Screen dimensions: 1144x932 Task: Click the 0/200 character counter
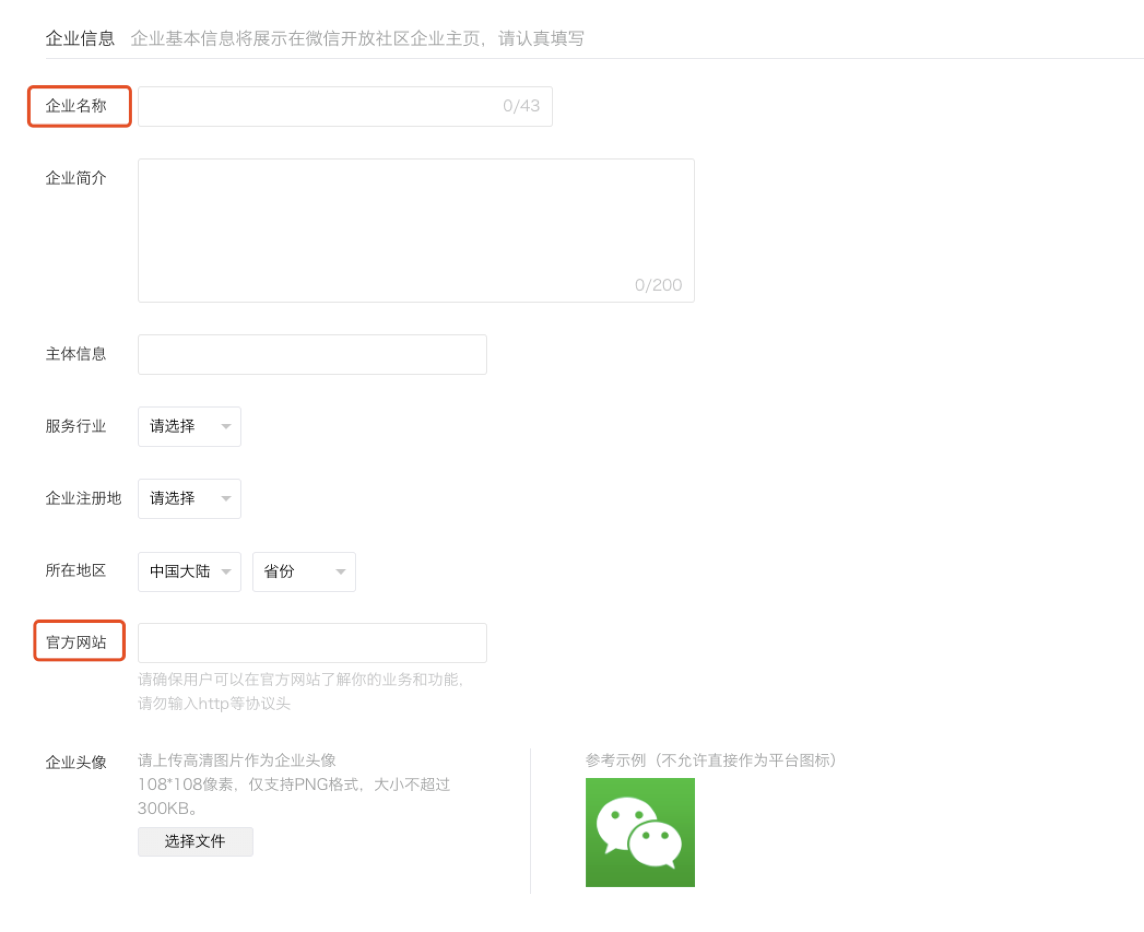coord(658,285)
